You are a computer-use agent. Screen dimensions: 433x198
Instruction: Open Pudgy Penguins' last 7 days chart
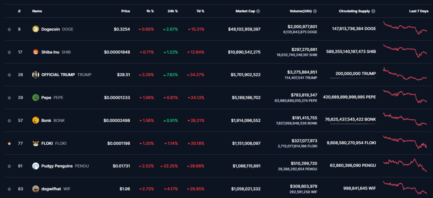point(405,165)
